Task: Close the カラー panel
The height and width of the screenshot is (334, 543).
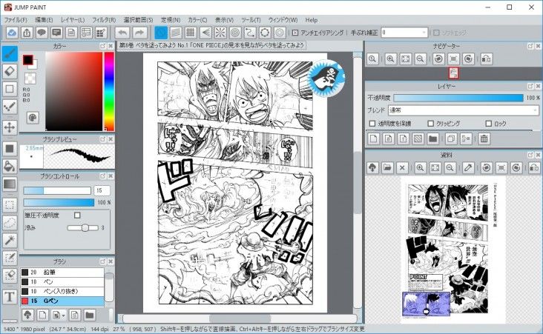Action: coord(111,46)
